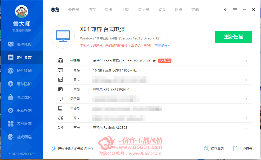Switch to the 显卡 tab
The image size is (261, 160).
[x=109, y=10]
